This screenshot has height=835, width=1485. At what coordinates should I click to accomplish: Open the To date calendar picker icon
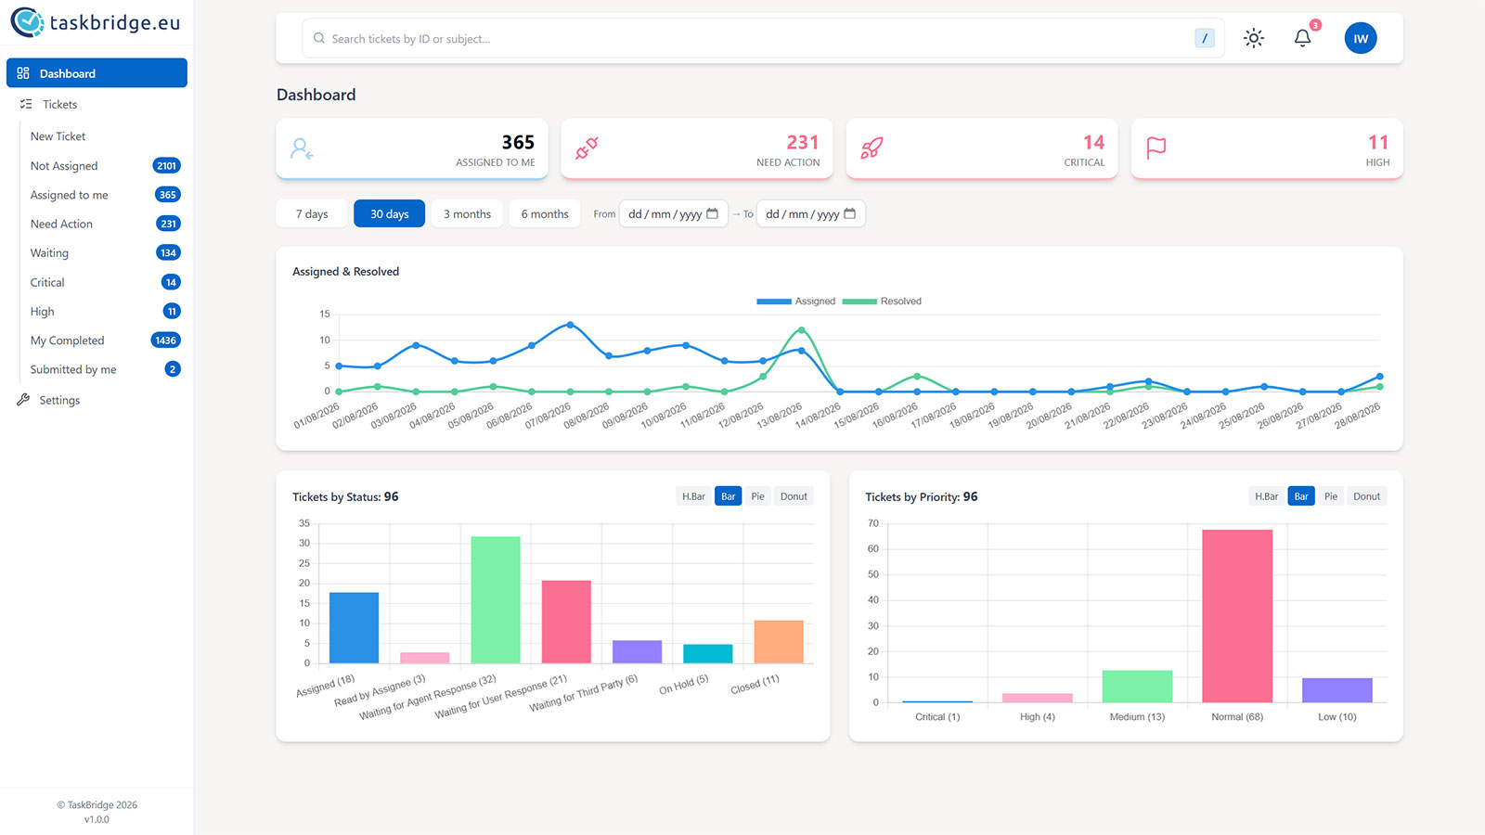(x=849, y=213)
